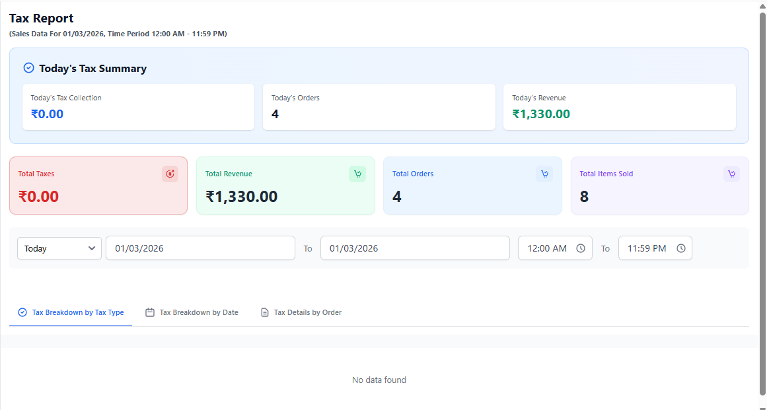Click the document icon on Tax Details by Order
This screenshot has width=767, height=410.
(264, 312)
